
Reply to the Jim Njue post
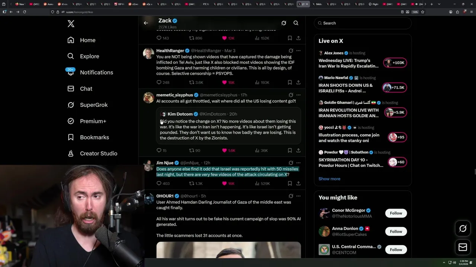click(x=163, y=184)
